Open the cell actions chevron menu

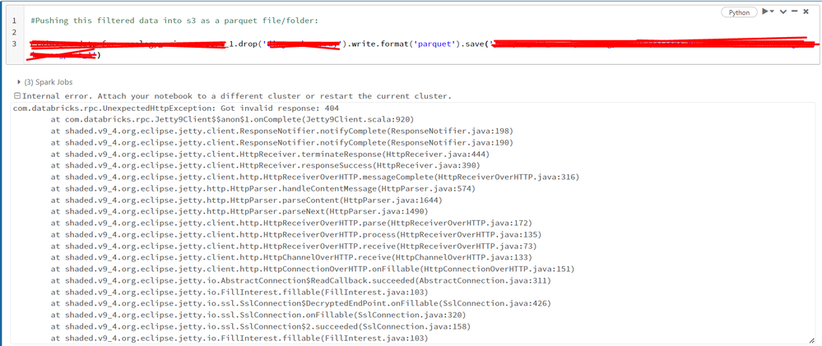pos(782,12)
